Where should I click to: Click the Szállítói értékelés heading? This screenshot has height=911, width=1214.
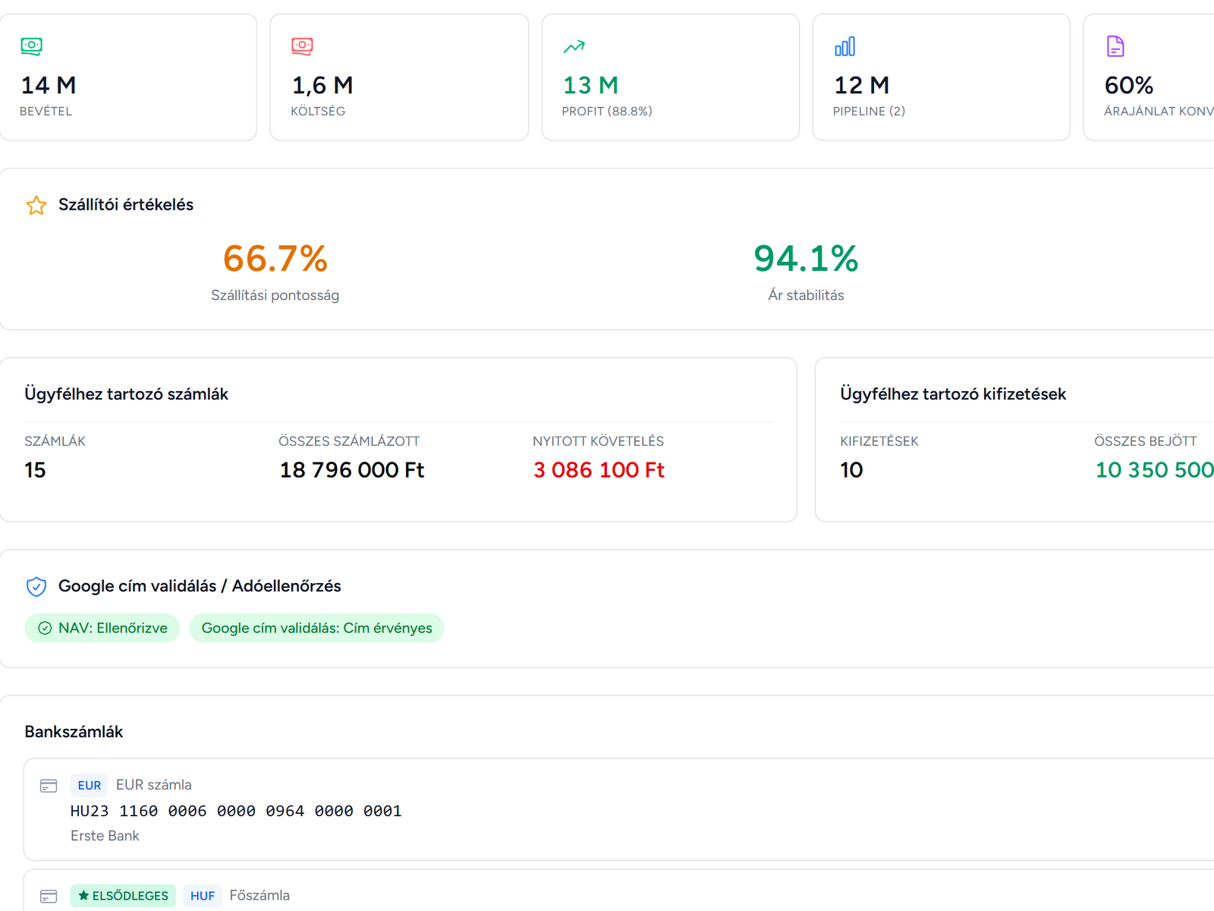point(126,204)
